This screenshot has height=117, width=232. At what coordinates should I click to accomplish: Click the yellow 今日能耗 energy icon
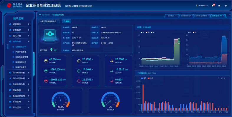tap(46, 61)
